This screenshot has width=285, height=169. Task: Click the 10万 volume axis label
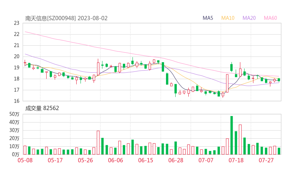(x=14, y=146)
